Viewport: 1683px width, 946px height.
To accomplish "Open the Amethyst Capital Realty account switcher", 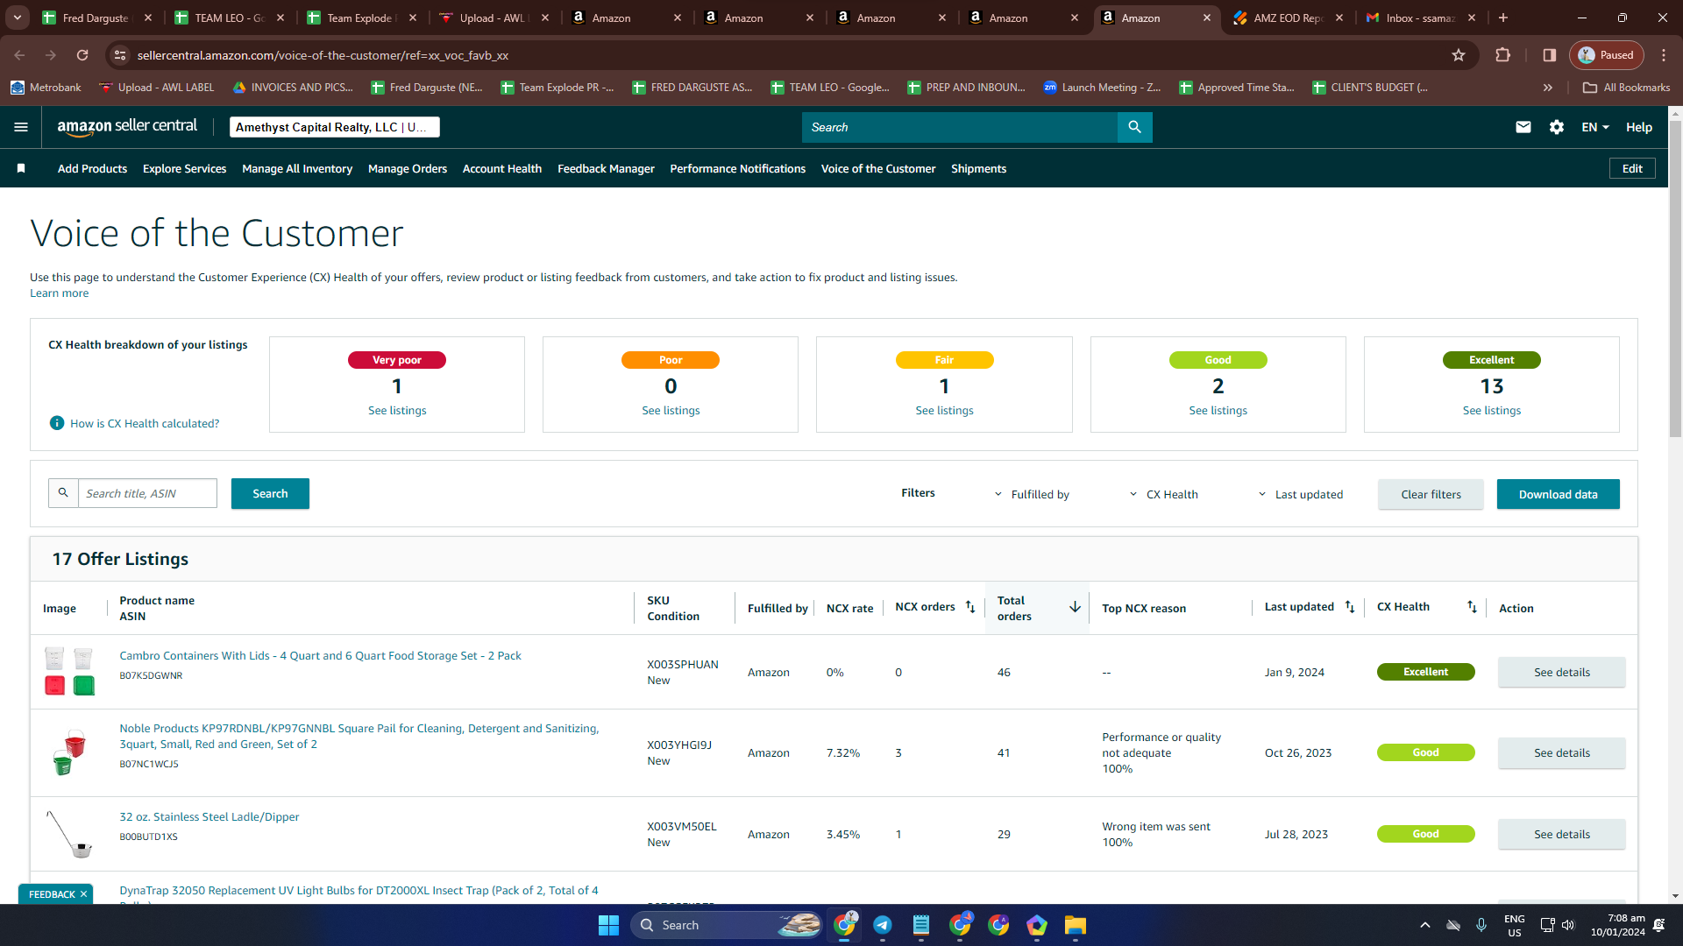I will pyautogui.click(x=334, y=127).
